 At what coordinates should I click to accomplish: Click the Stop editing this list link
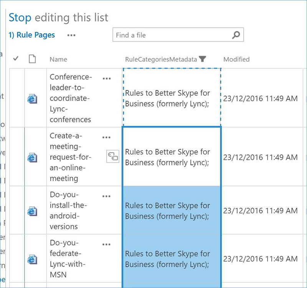[58, 17]
